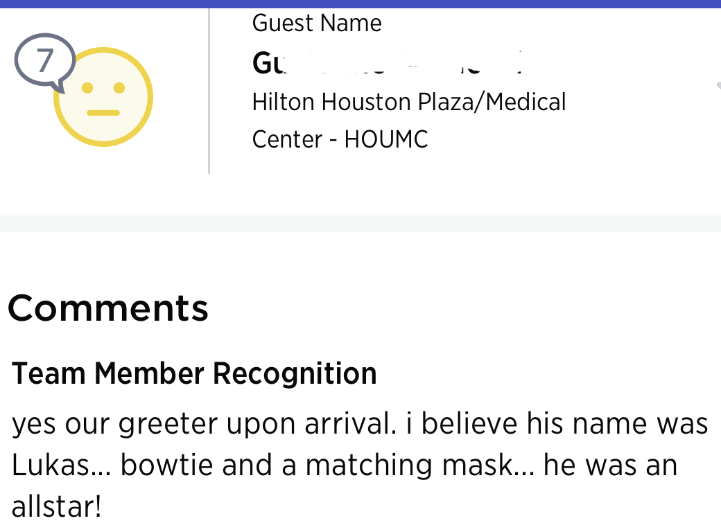The width and height of the screenshot is (721, 532).
Task: Click the vertical divider beside the face icon
Action: tap(209, 90)
